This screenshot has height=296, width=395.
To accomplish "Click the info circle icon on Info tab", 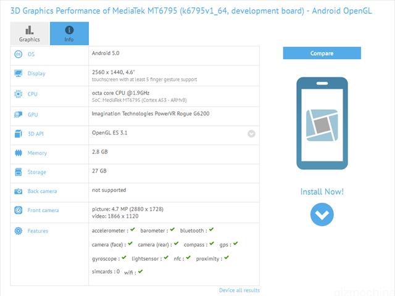I will [69, 30].
